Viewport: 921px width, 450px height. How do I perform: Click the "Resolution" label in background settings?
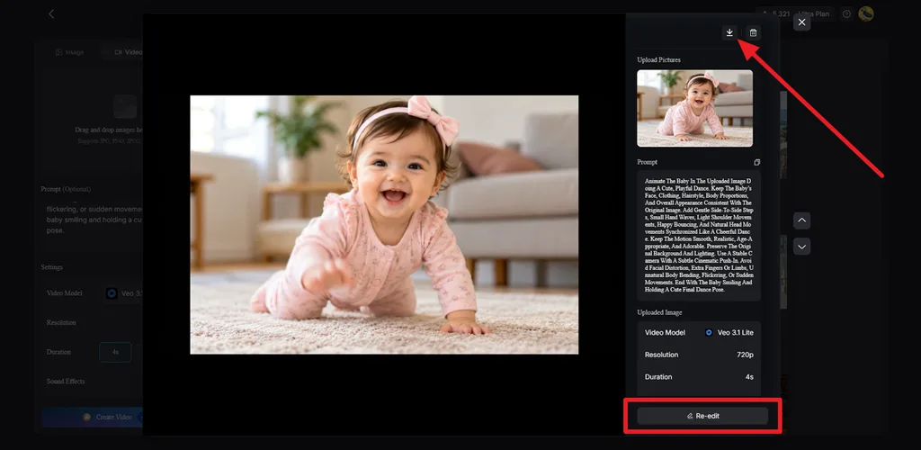pos(61,322)
